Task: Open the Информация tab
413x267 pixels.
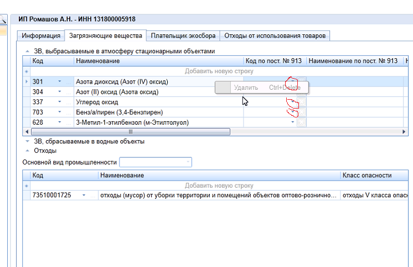Action: point(41,36)
